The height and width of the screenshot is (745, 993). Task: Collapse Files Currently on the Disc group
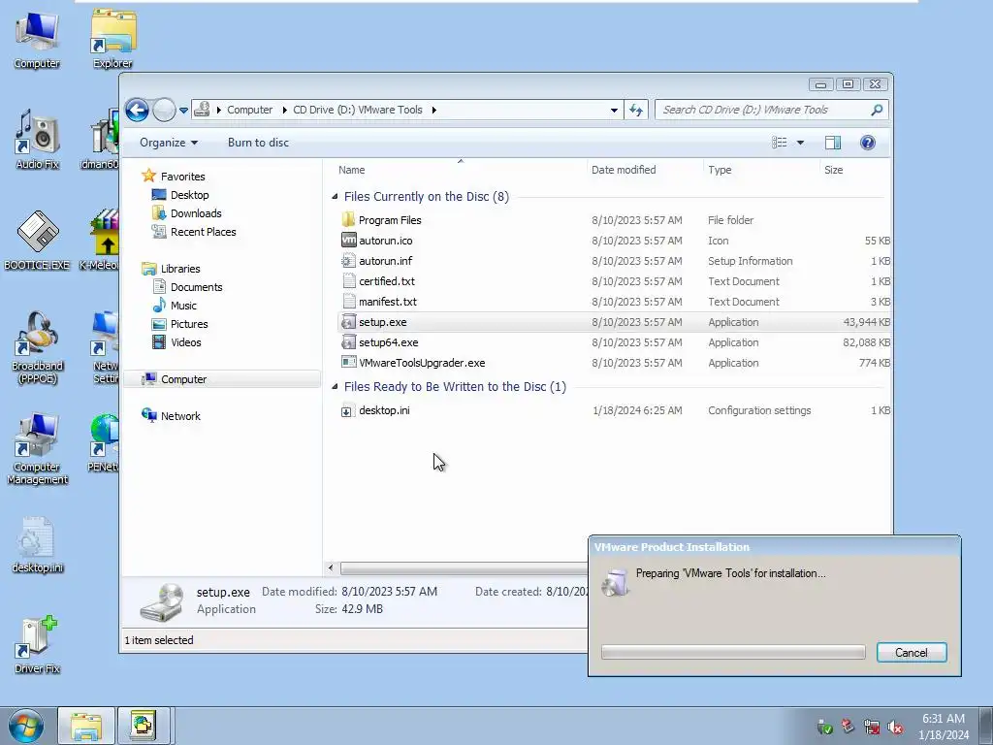[x=335, y=196]
